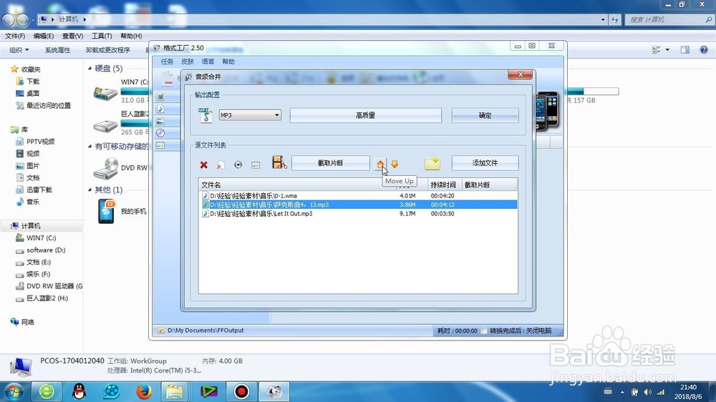
Task: Click the 文件名 column header
Action: tap(298, 185)
